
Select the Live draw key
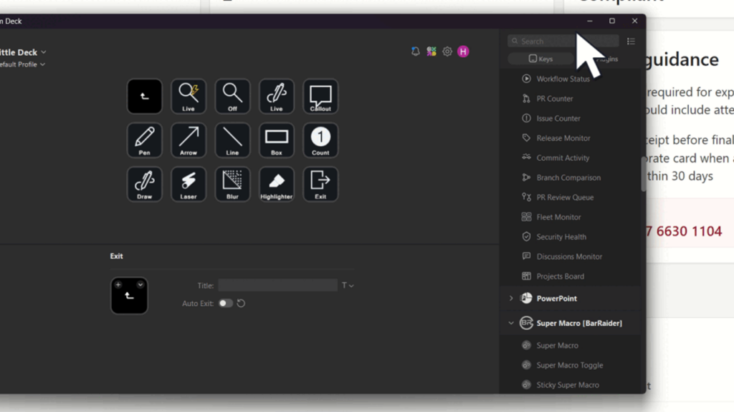point(276,97)
